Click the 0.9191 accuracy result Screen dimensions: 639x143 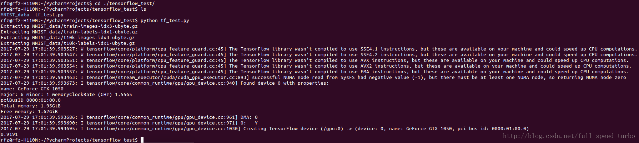[9, 134]
